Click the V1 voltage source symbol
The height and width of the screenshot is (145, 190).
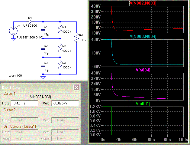13,31
